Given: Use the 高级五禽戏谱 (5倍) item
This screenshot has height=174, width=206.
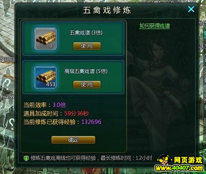Looking at the screenshot, I should coord(87,84).
